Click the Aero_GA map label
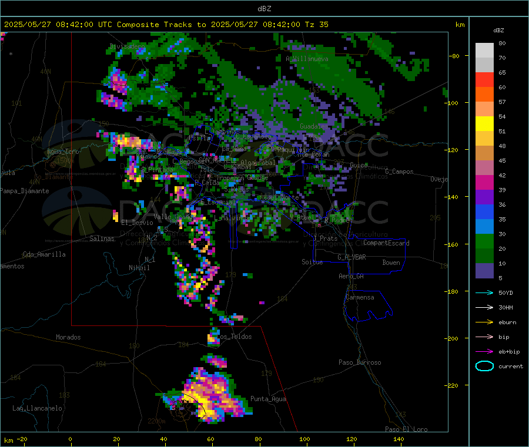The height and width of the screenshot is (447, 529). 351,276
